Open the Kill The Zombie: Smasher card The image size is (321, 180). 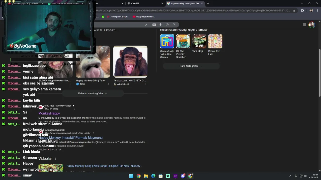pyautogui.click(x=183, y=46)
